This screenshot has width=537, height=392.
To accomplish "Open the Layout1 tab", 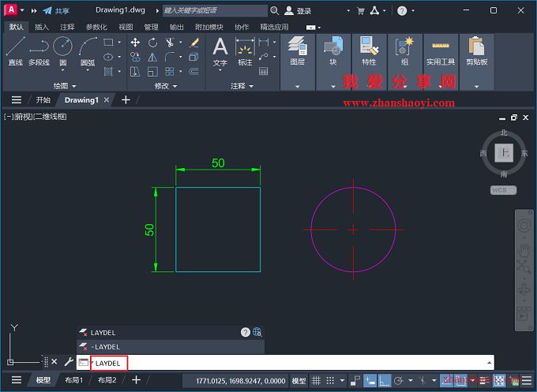I will [73, 380].
